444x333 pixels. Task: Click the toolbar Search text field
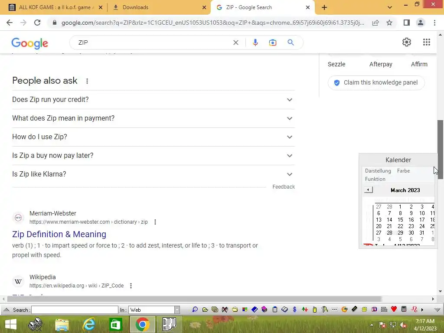pos(75,310)
